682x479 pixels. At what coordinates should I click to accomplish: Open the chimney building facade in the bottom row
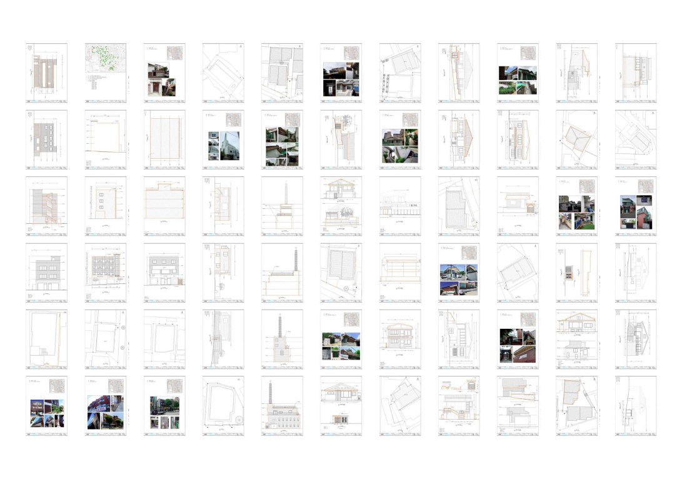pos(282,405)
